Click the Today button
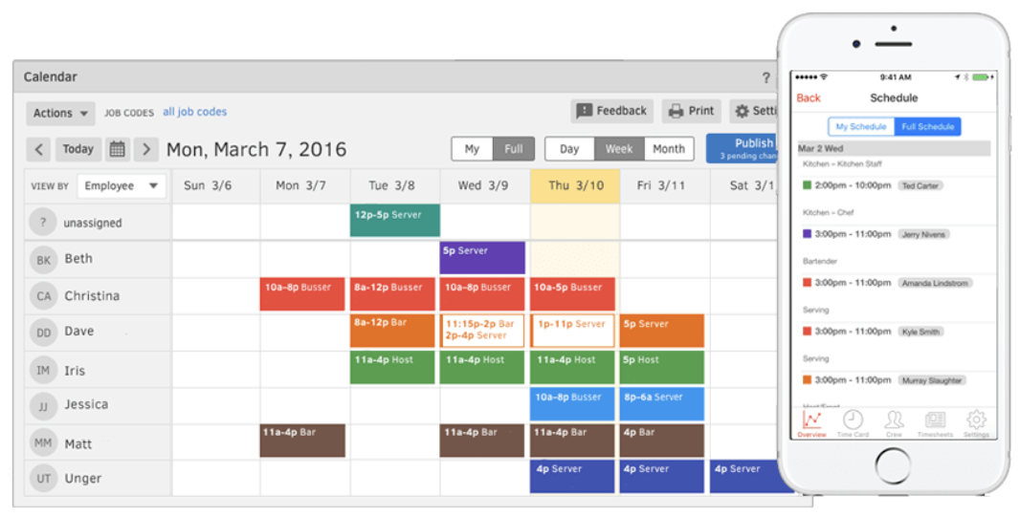 pyautogui.click(x=78, y=149)
